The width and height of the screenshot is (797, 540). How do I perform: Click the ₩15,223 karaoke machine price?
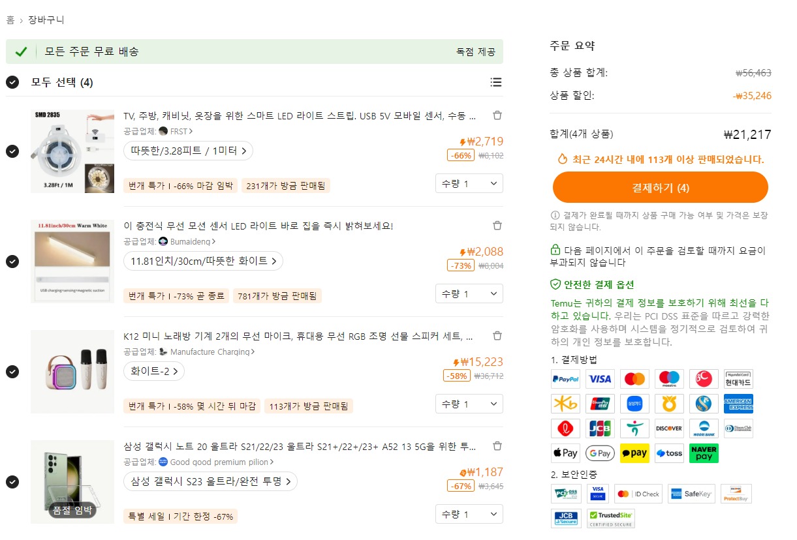tap(478, 362)
